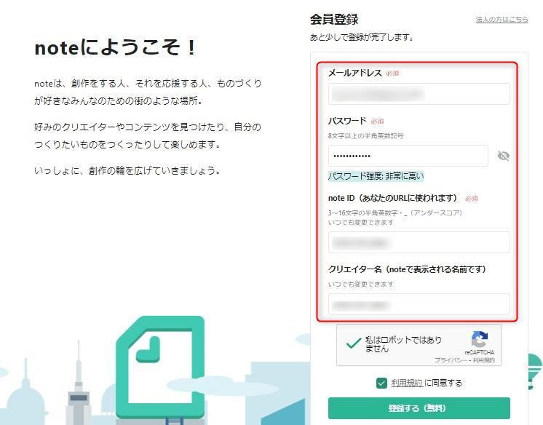
Task: Open the 利用規約 link beside the checkbox
Action: [x=407, y=383]
